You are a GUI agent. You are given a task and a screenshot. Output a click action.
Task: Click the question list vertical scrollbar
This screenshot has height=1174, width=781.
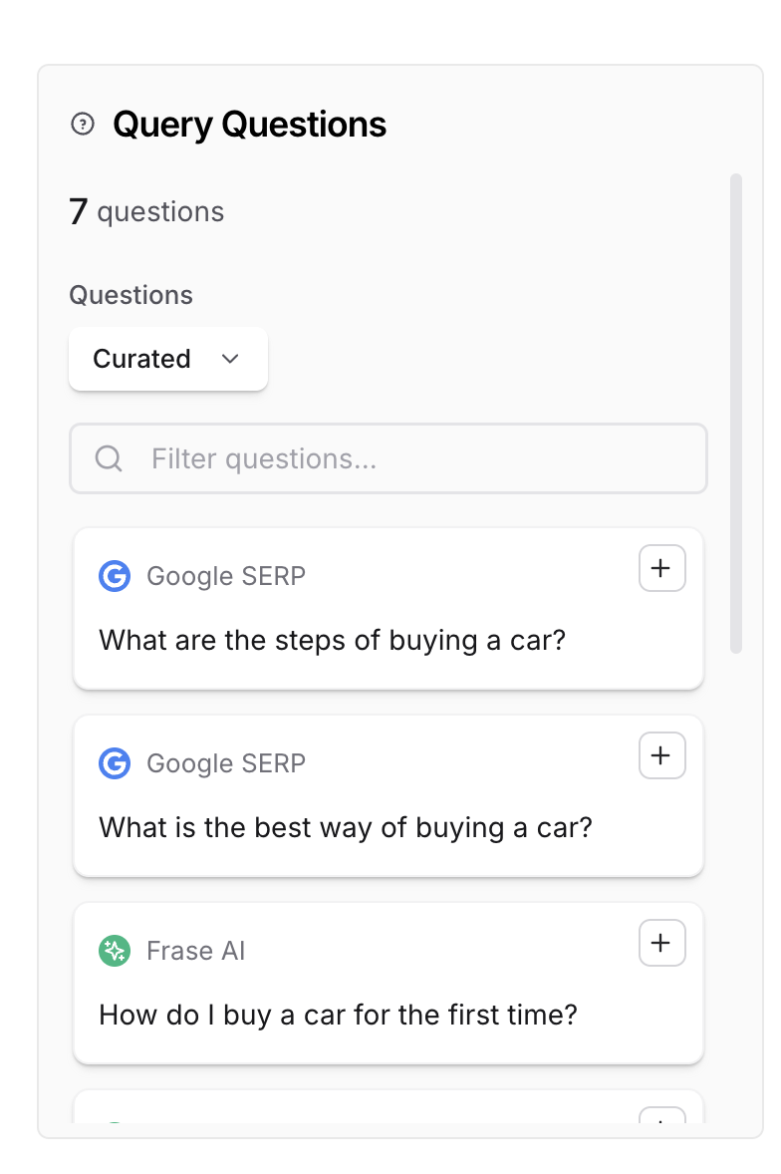[736, 414]
